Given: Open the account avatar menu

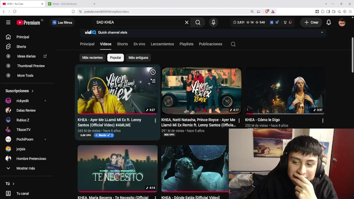Looking at the screenshot, I should coord(342,22).
